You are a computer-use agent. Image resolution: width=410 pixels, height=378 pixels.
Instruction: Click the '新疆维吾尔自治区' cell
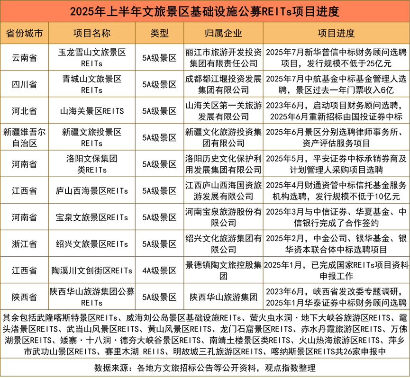point(24,137)
